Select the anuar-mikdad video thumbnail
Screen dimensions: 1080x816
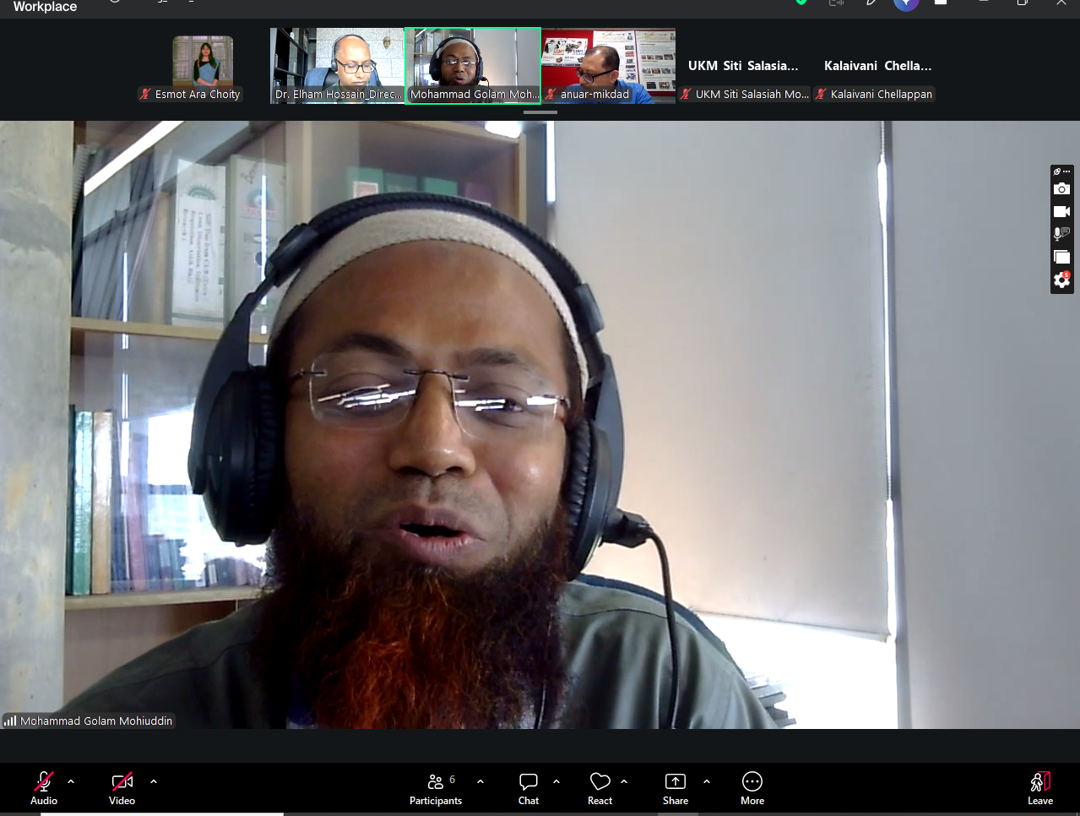609,66
